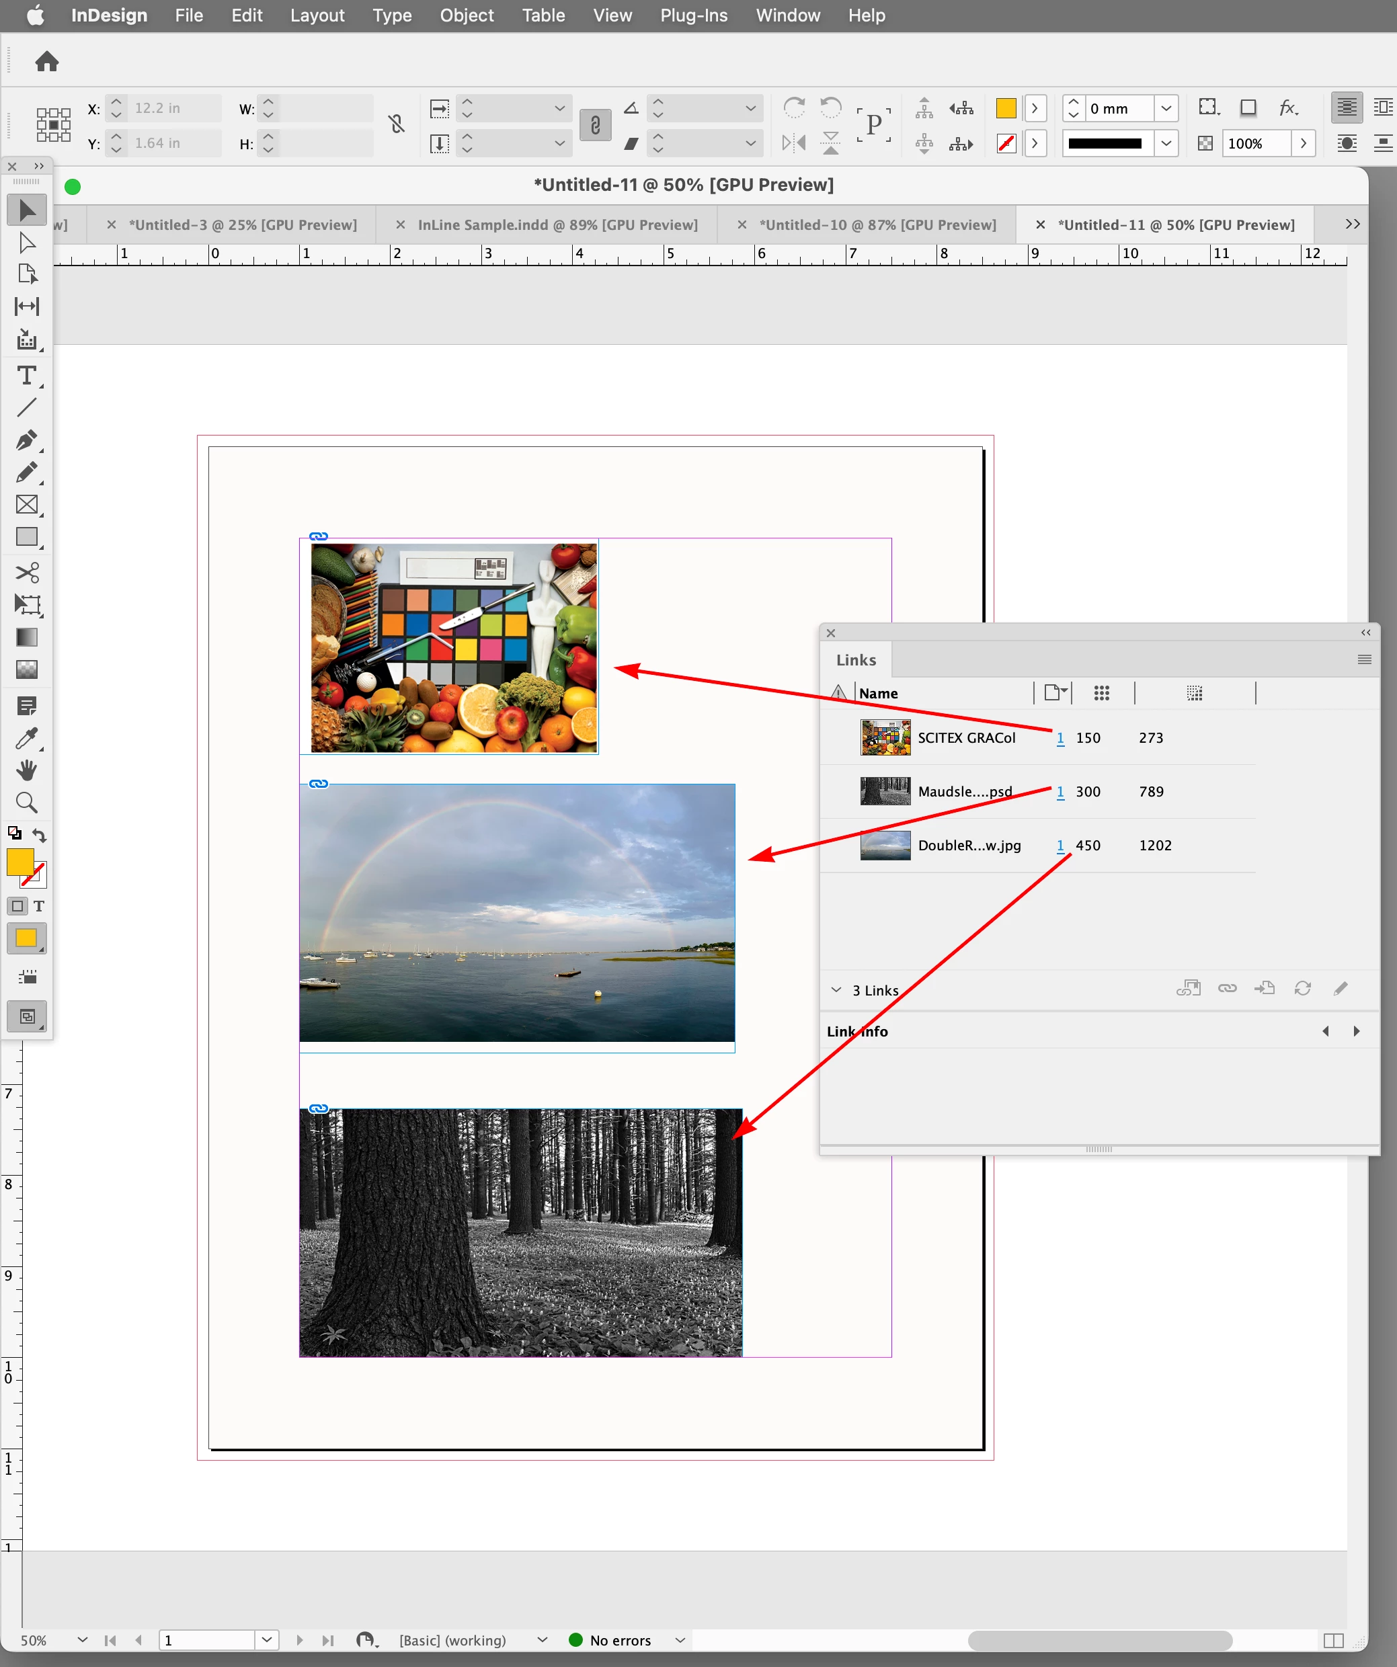This screenshot has width=1397, height=1667.
Task: Swap fill and stroke colors
Action: pos(39,834)
